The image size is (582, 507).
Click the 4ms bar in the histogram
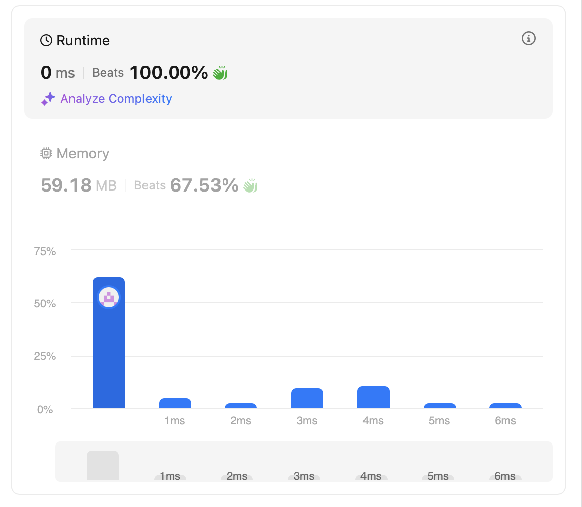click(373, 397)
